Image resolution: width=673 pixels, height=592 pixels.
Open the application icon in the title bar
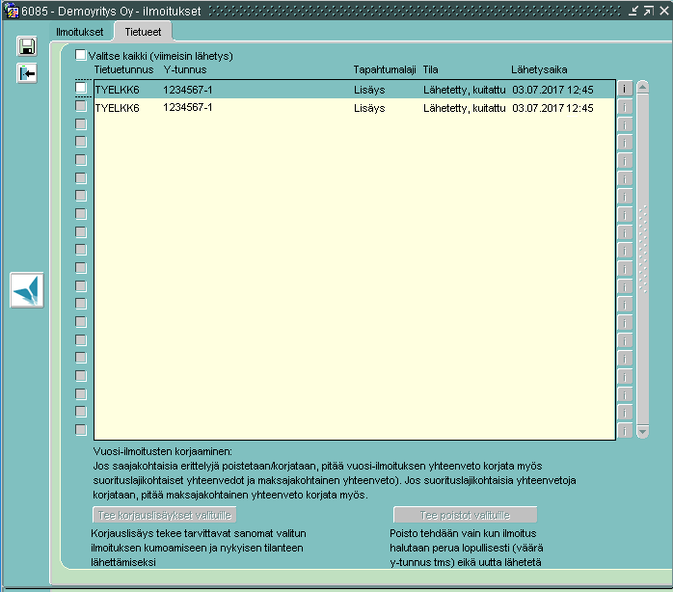pos(12,11)
